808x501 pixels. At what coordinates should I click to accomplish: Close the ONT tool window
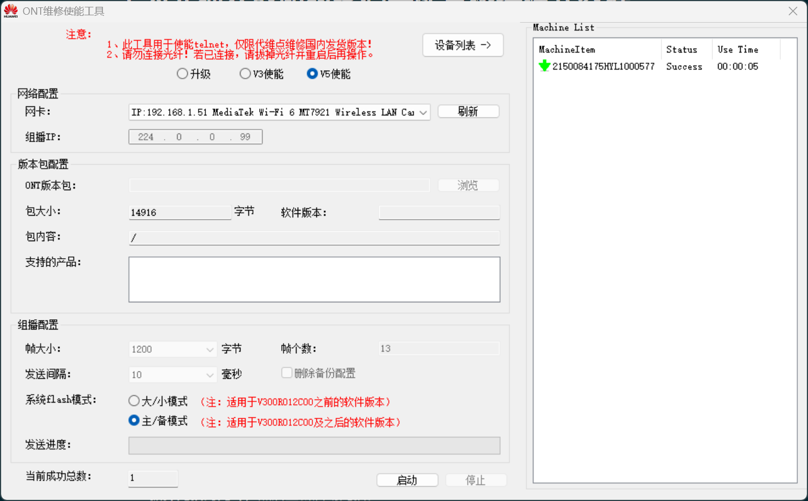793,11
